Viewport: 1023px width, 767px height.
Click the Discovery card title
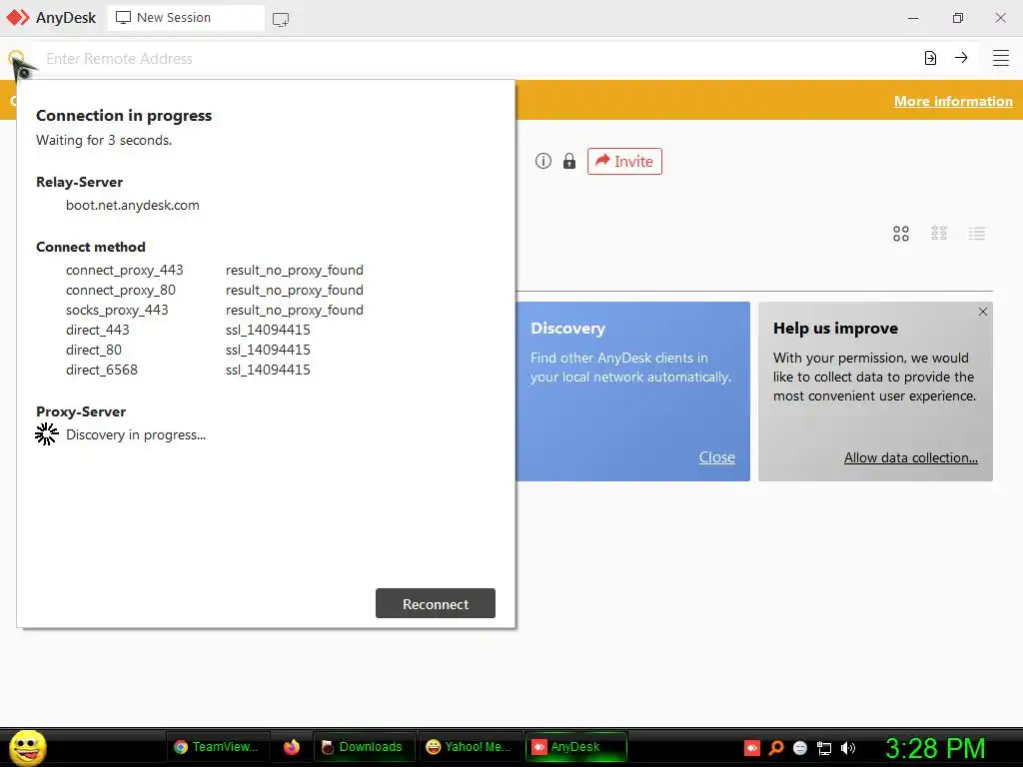pyautogui.click(x=567, y=328)
